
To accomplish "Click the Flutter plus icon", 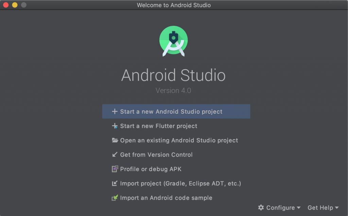I will click(x=115, y=126).
